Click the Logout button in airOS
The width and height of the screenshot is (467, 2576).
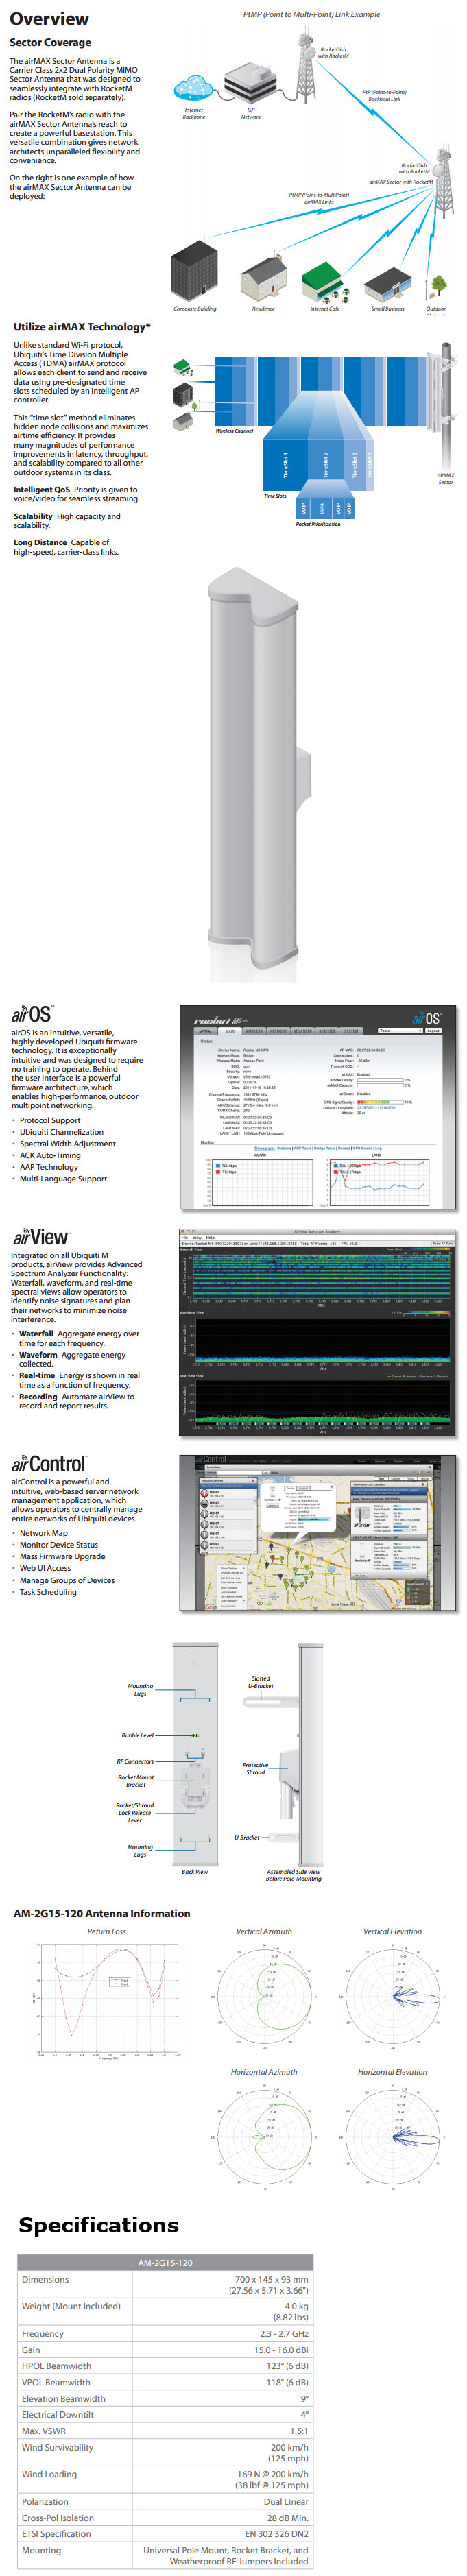(x=433, y=1031)
